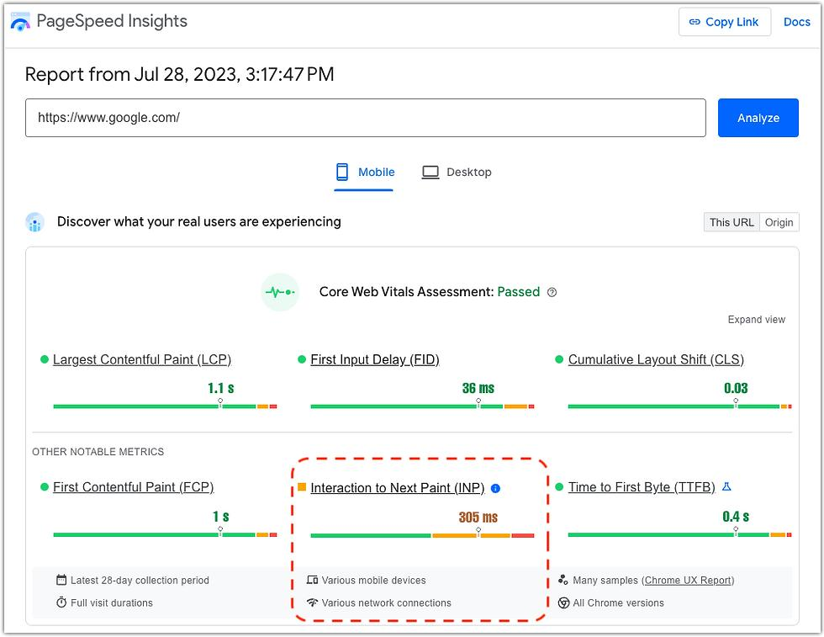
Task: Open the Docs link
Action: coord(796,22)
